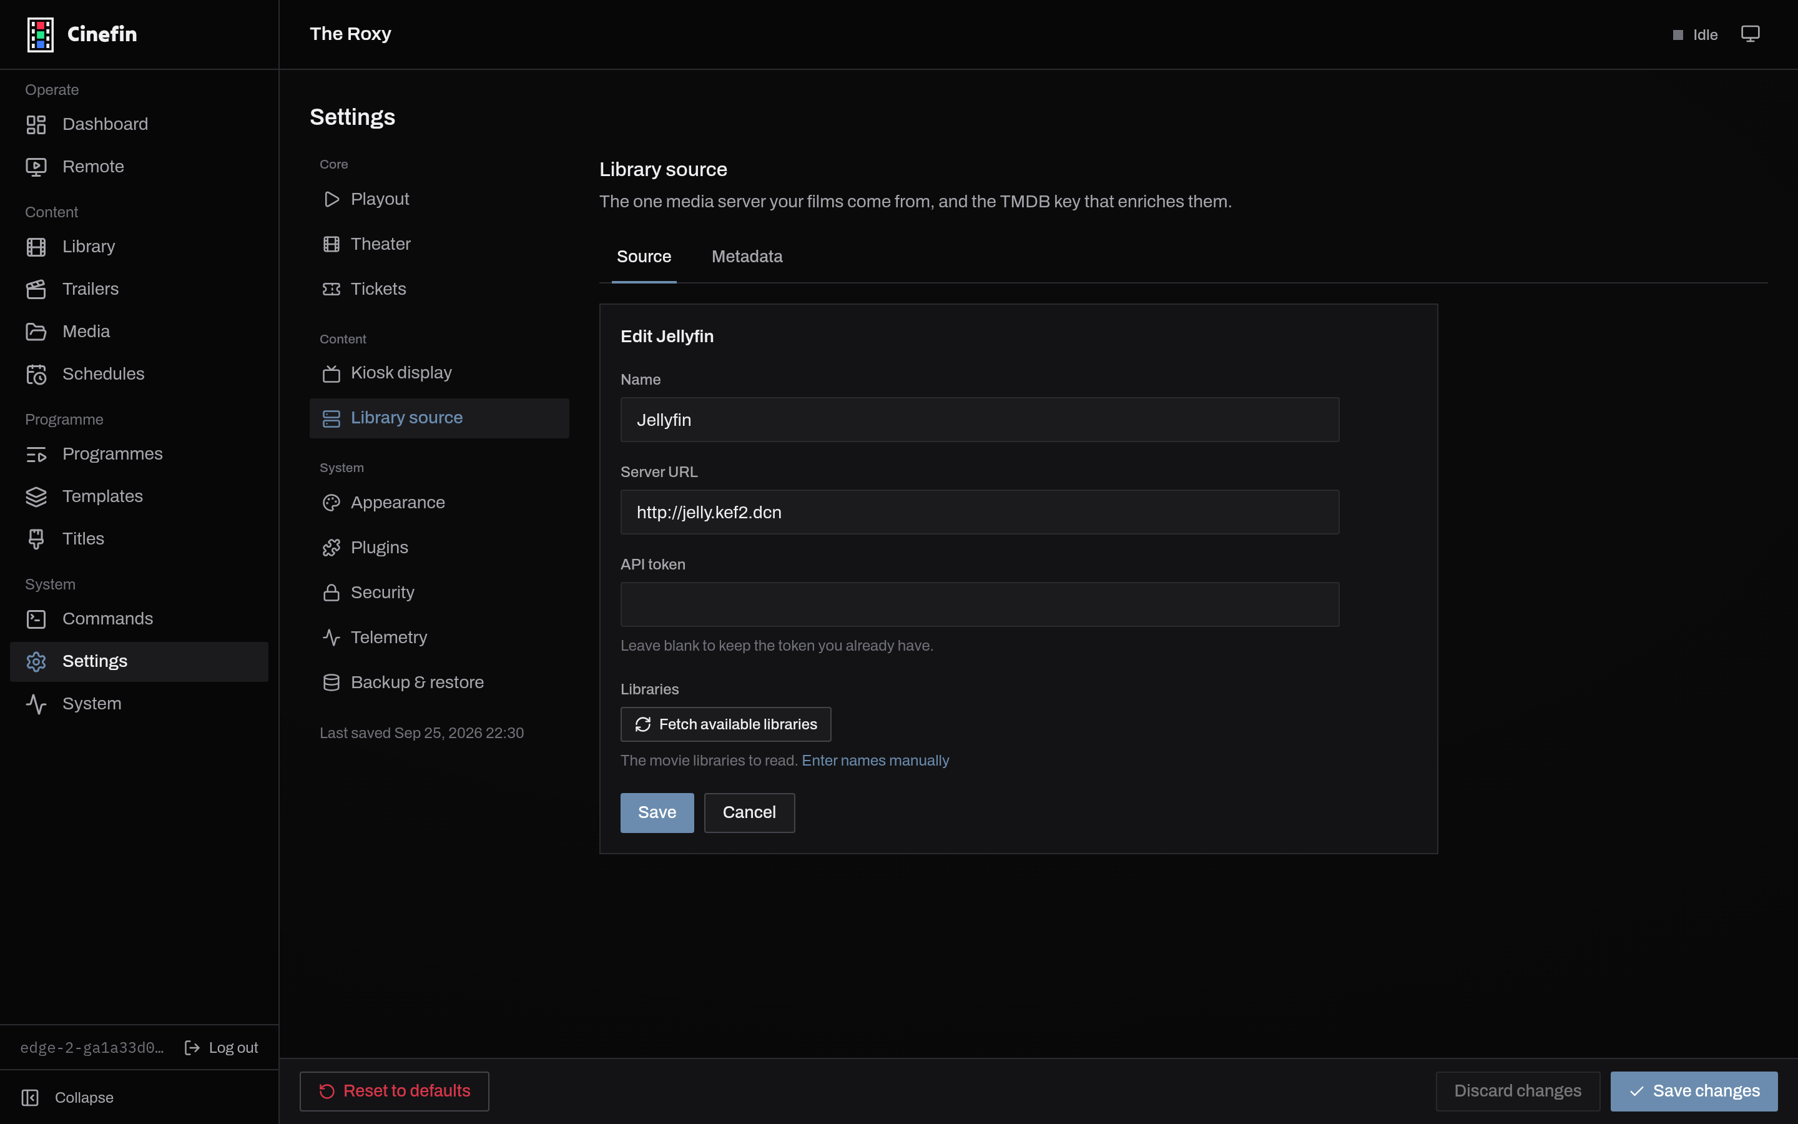Open Remote from the sidebar
1798x1124 pixels.
[x=139, y=167]
